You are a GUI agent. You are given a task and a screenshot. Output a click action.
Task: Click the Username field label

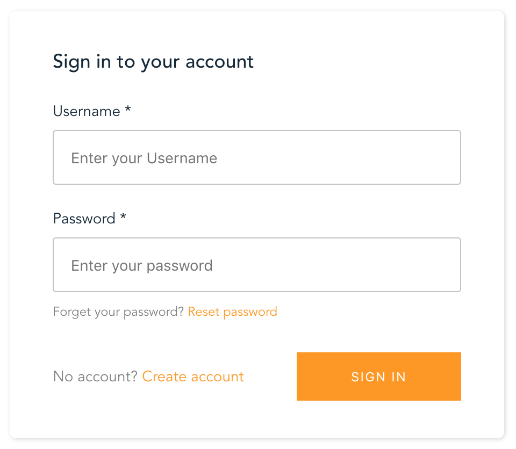[x=87, y=111]
